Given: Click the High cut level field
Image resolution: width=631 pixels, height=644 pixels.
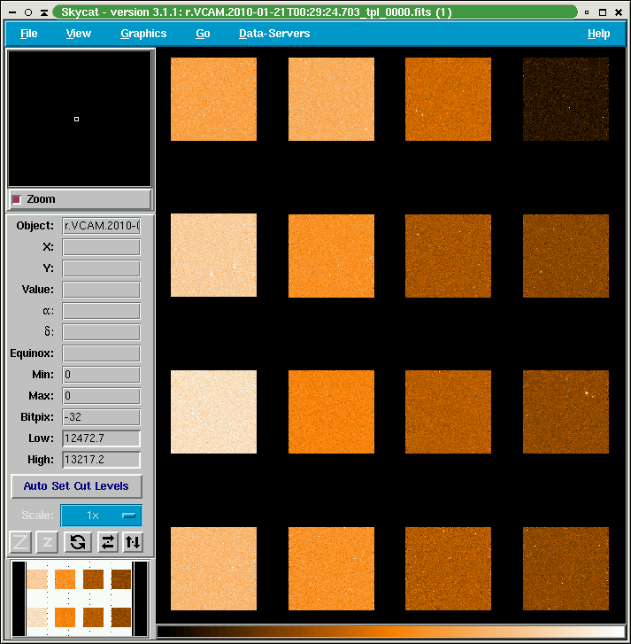Looking at the screenshot, I should (x=101, y=460).
